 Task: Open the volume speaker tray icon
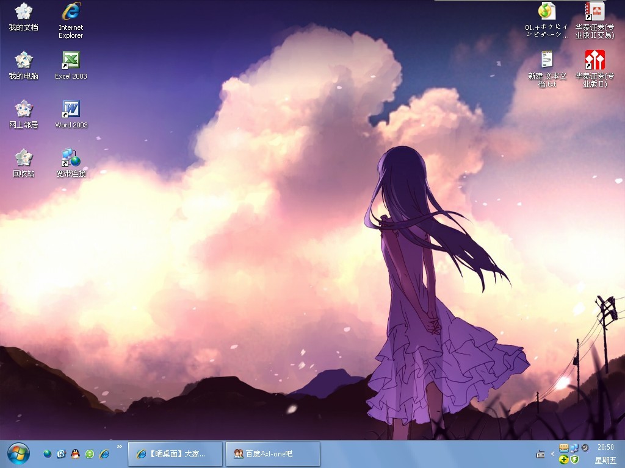click(585, 448)
